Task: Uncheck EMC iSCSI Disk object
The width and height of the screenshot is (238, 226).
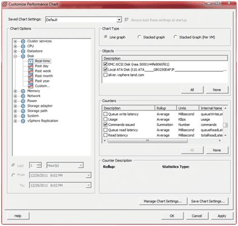Action: pos(106,64)
